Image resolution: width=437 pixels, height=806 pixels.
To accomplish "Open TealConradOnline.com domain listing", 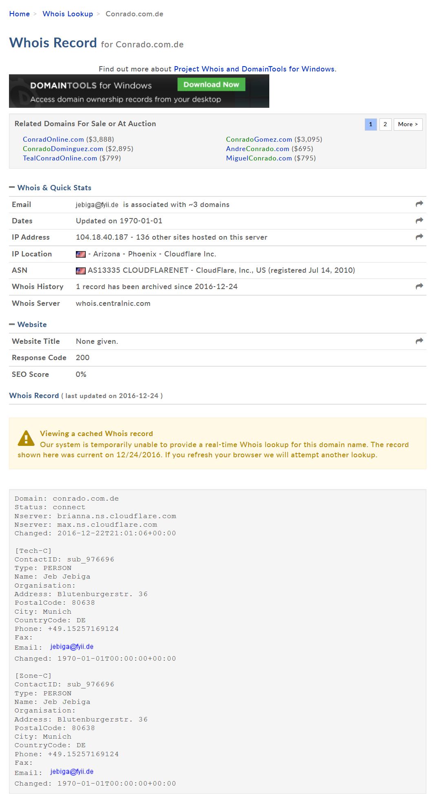I will click(60, 158).
